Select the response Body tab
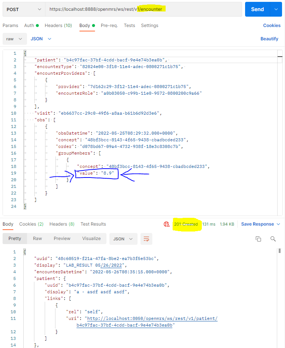Viewport: 285px width, 348px height. (x=8, y=224)
